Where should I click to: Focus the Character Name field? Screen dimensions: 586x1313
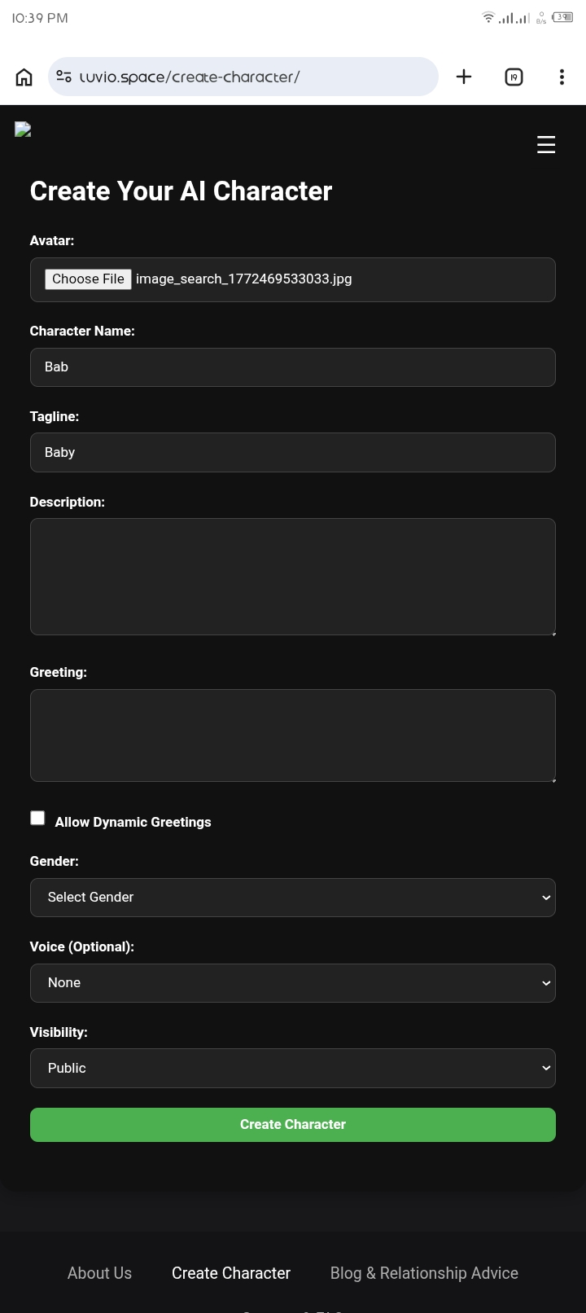(x=292, y=367)
